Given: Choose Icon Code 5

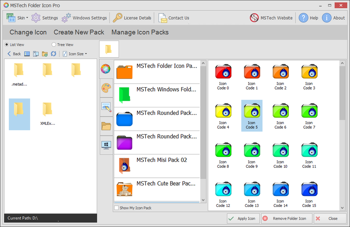Looking at the screenshot, I should tap(252, 116).
